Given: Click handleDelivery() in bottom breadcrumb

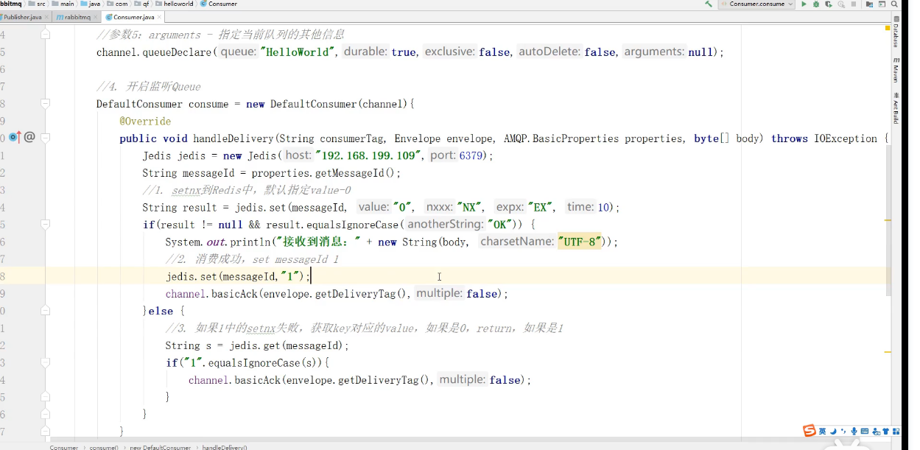Looking at the screenshot, I should 225,447.
